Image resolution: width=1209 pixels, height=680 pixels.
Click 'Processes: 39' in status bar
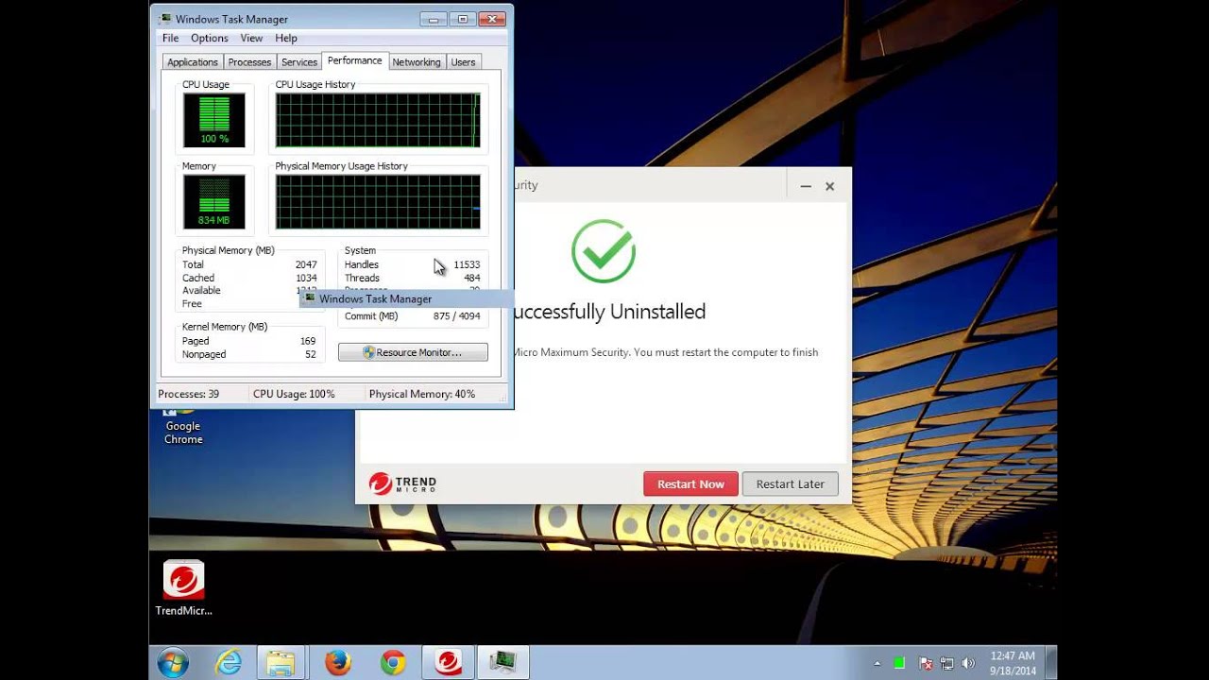189,394
